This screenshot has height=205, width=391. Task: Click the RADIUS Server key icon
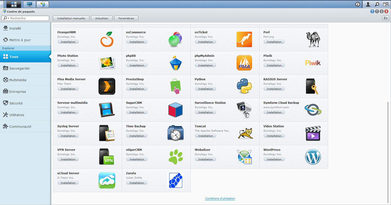point(312,87)
